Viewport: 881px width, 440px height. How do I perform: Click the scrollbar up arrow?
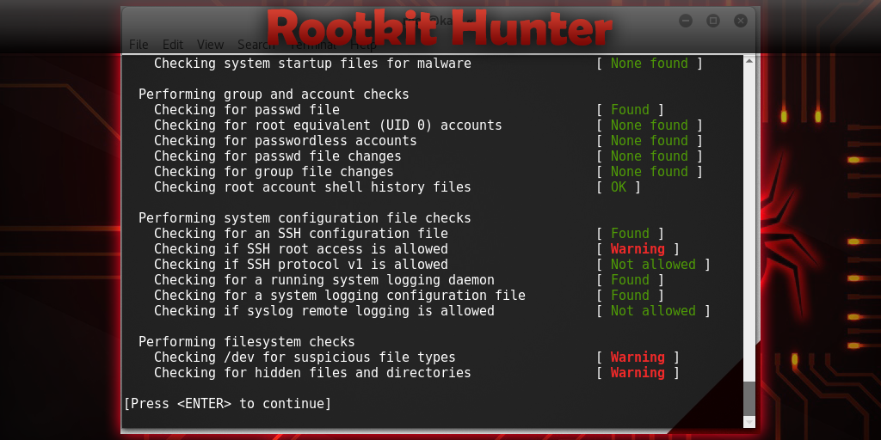[749, 61]
